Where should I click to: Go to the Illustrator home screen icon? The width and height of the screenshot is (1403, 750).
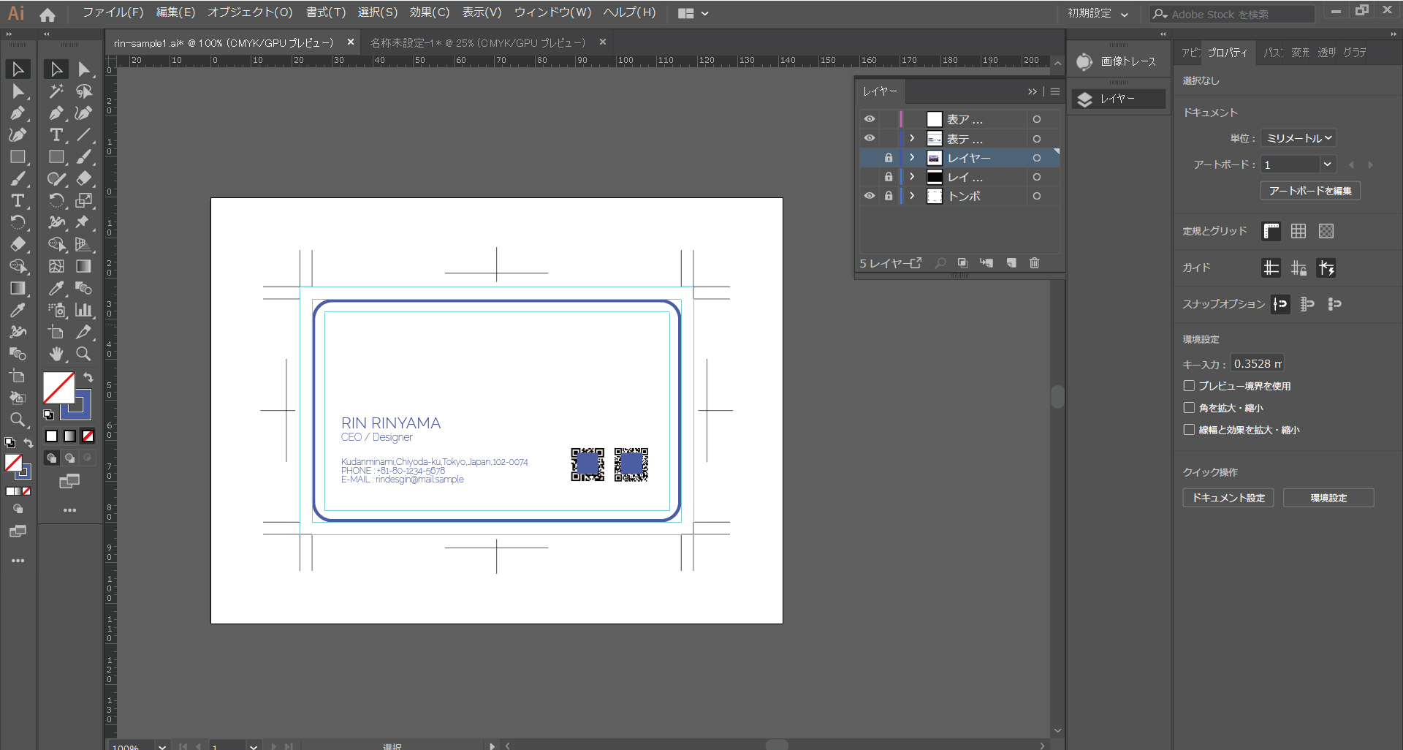point(47,14)
